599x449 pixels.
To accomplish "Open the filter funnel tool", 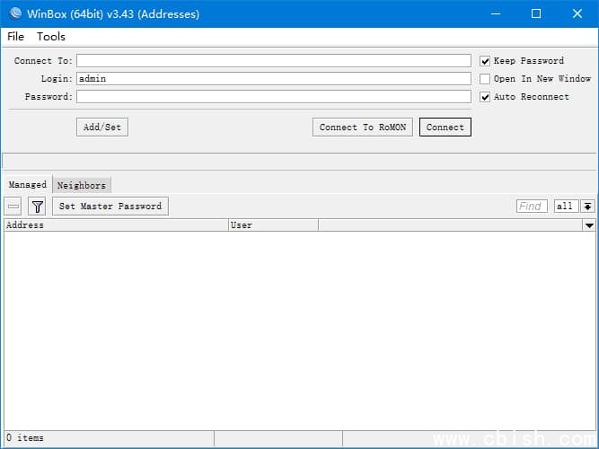I will coord(37,207).
